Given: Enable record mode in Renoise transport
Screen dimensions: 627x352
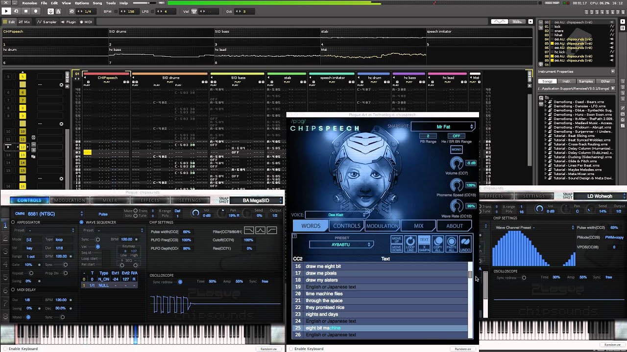Looking at the screenshot, I should pos(36,11).
